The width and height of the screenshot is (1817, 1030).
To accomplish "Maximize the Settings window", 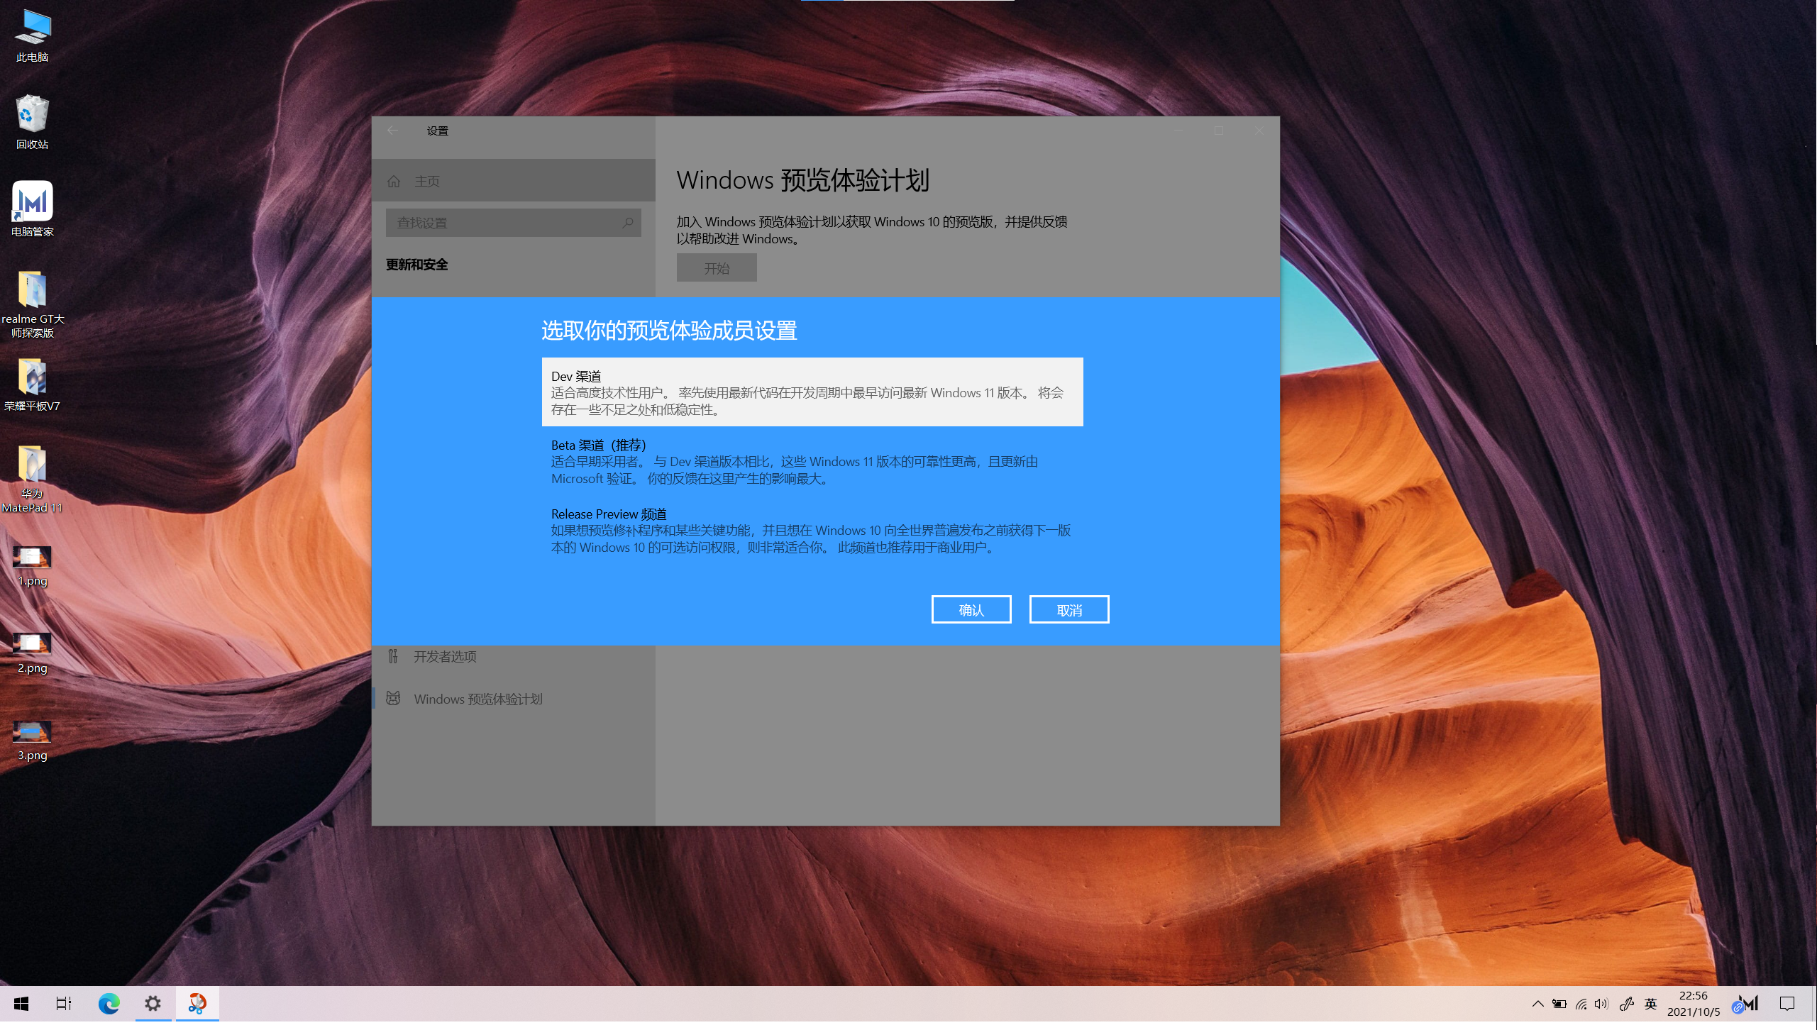I will tap(1219, 131).
